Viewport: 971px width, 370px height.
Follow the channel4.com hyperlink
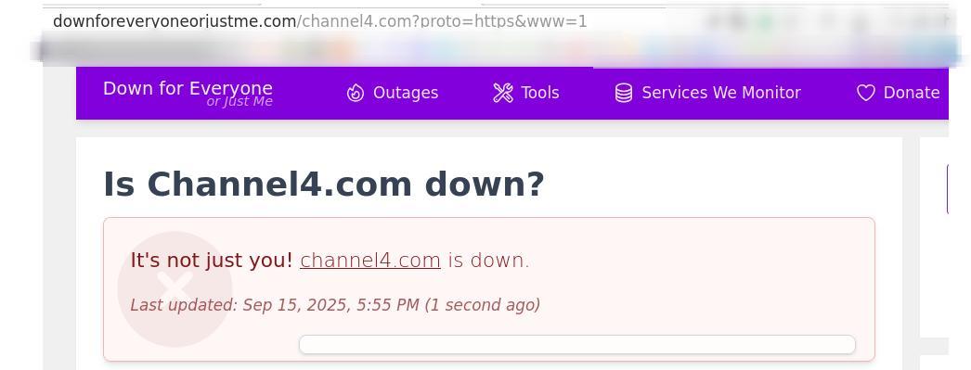pyautogui.click(x=370, y=261)
